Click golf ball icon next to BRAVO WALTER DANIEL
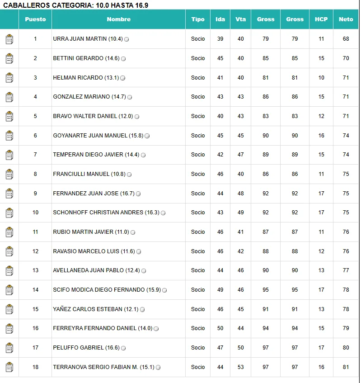Screen dimensions: 361x383 (x=137, y=117)
